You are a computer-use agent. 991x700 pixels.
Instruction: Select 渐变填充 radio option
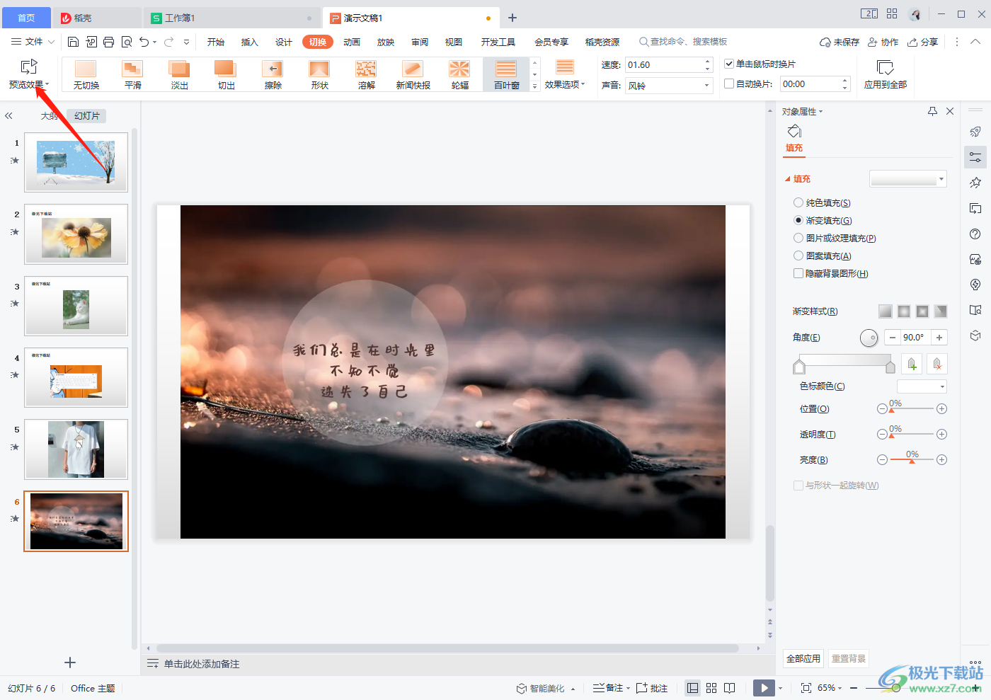(798, 220)
